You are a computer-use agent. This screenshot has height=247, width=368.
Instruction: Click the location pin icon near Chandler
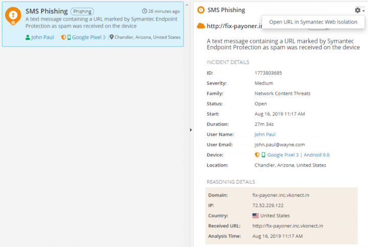[x=112, y=37]
